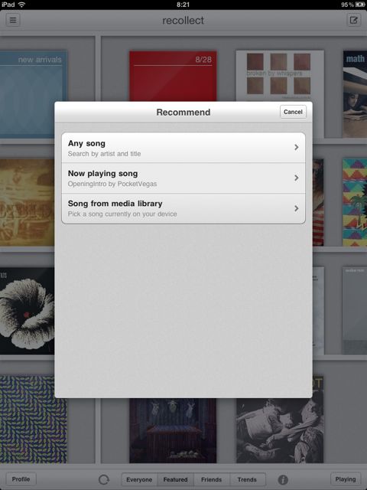The width and height of the screenshot is (367, 490).
Task: Expand the Now playing song chevron
Action: pos(296,178)
